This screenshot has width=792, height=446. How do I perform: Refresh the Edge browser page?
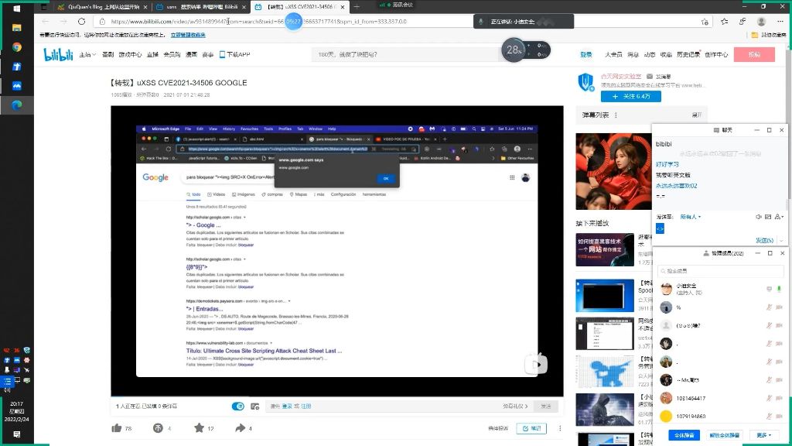coord(81,21)
